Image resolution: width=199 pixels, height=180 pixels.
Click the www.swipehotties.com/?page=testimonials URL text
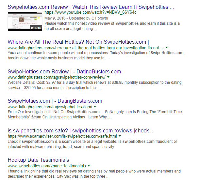click(47, 166)
